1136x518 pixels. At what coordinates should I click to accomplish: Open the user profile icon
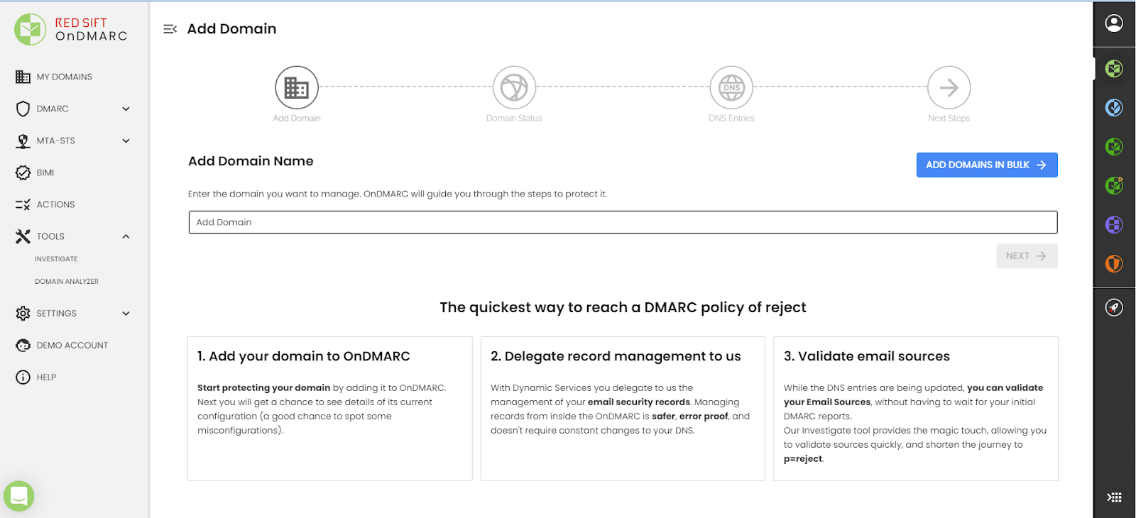click(1114, 23)
